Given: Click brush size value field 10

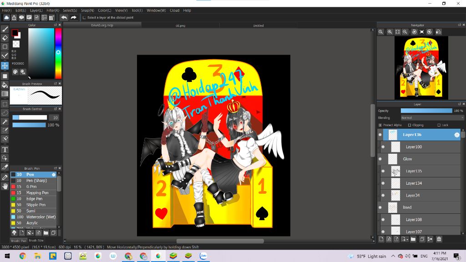Looking at the screenshot, I should 54,118.
